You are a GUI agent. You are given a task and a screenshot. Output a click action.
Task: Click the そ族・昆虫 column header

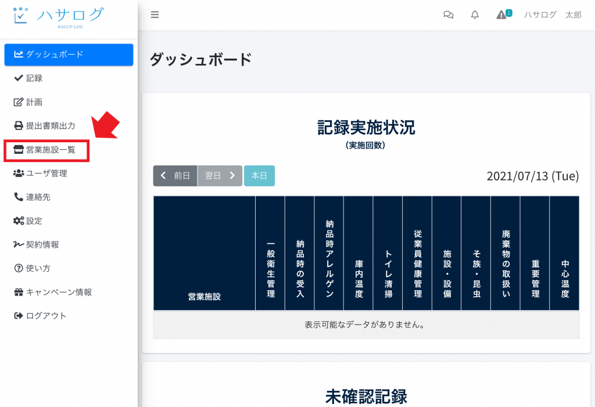476,253
